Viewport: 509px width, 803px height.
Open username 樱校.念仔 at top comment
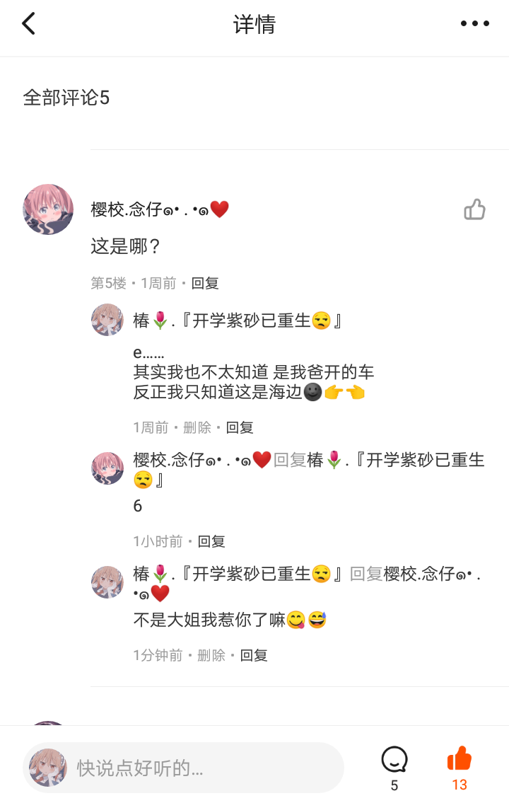(160, 209)
